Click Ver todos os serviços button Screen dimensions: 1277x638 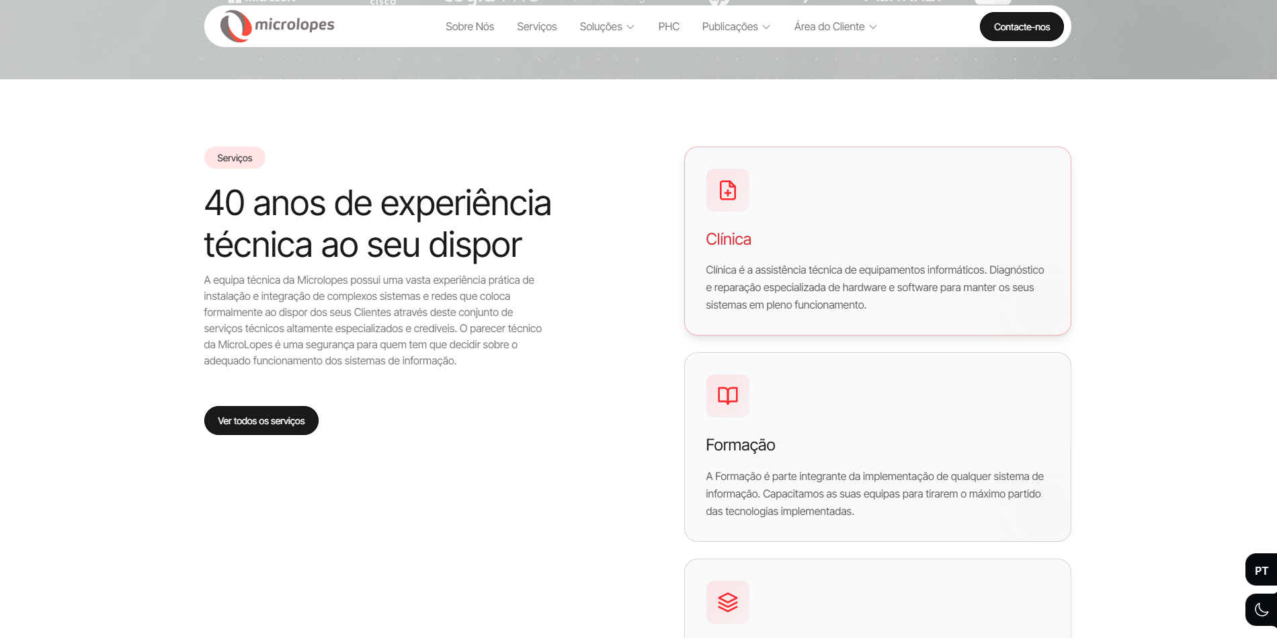pos(261,421)
